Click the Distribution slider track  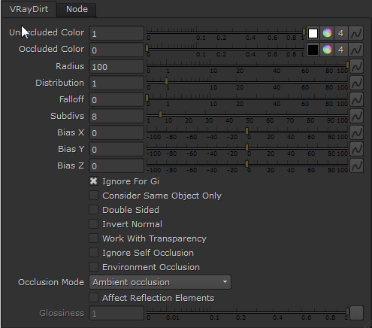[247, 82]
